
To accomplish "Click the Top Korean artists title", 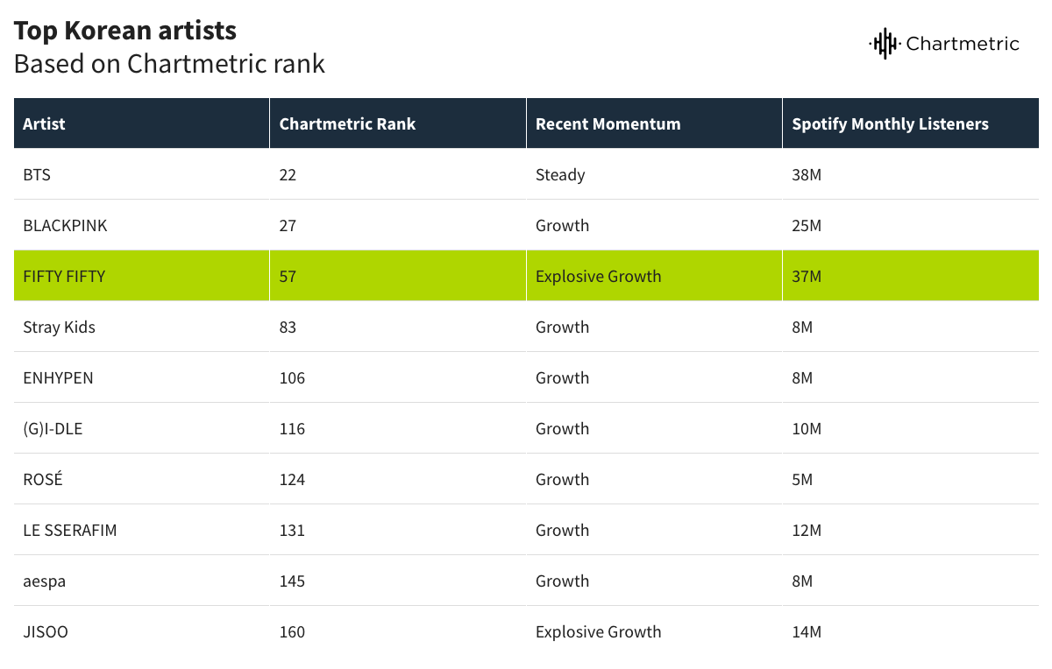I will pyautogui.click(x=125, y=31).
